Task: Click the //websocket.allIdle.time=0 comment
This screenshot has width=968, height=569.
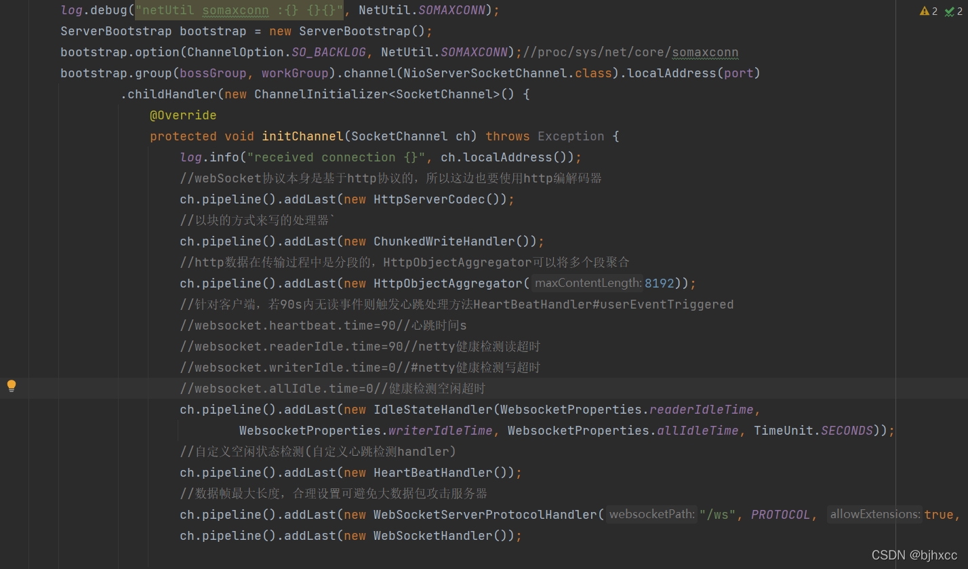Action: coord(333,388)
